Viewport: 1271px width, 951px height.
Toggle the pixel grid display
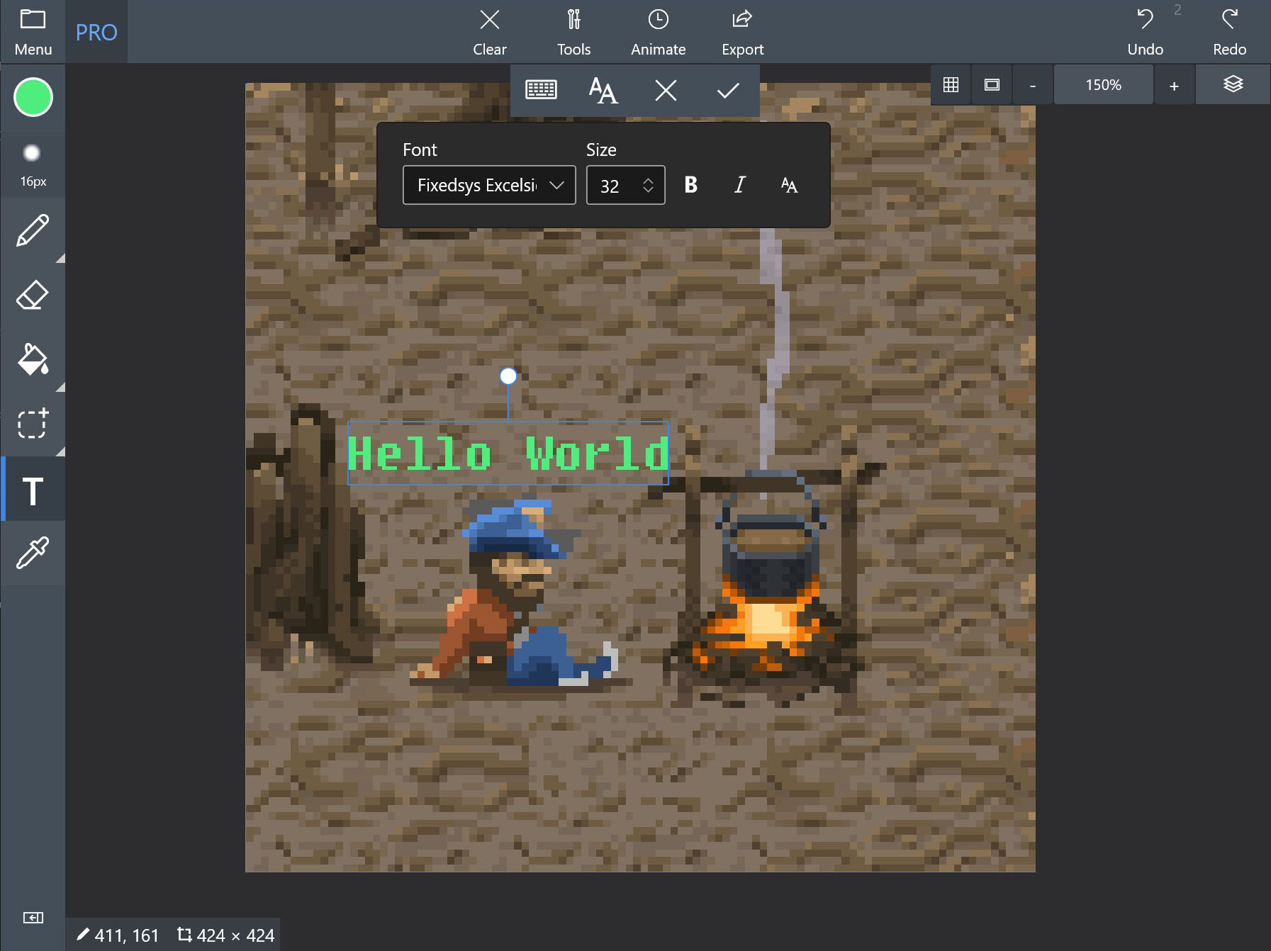[951, 84]
